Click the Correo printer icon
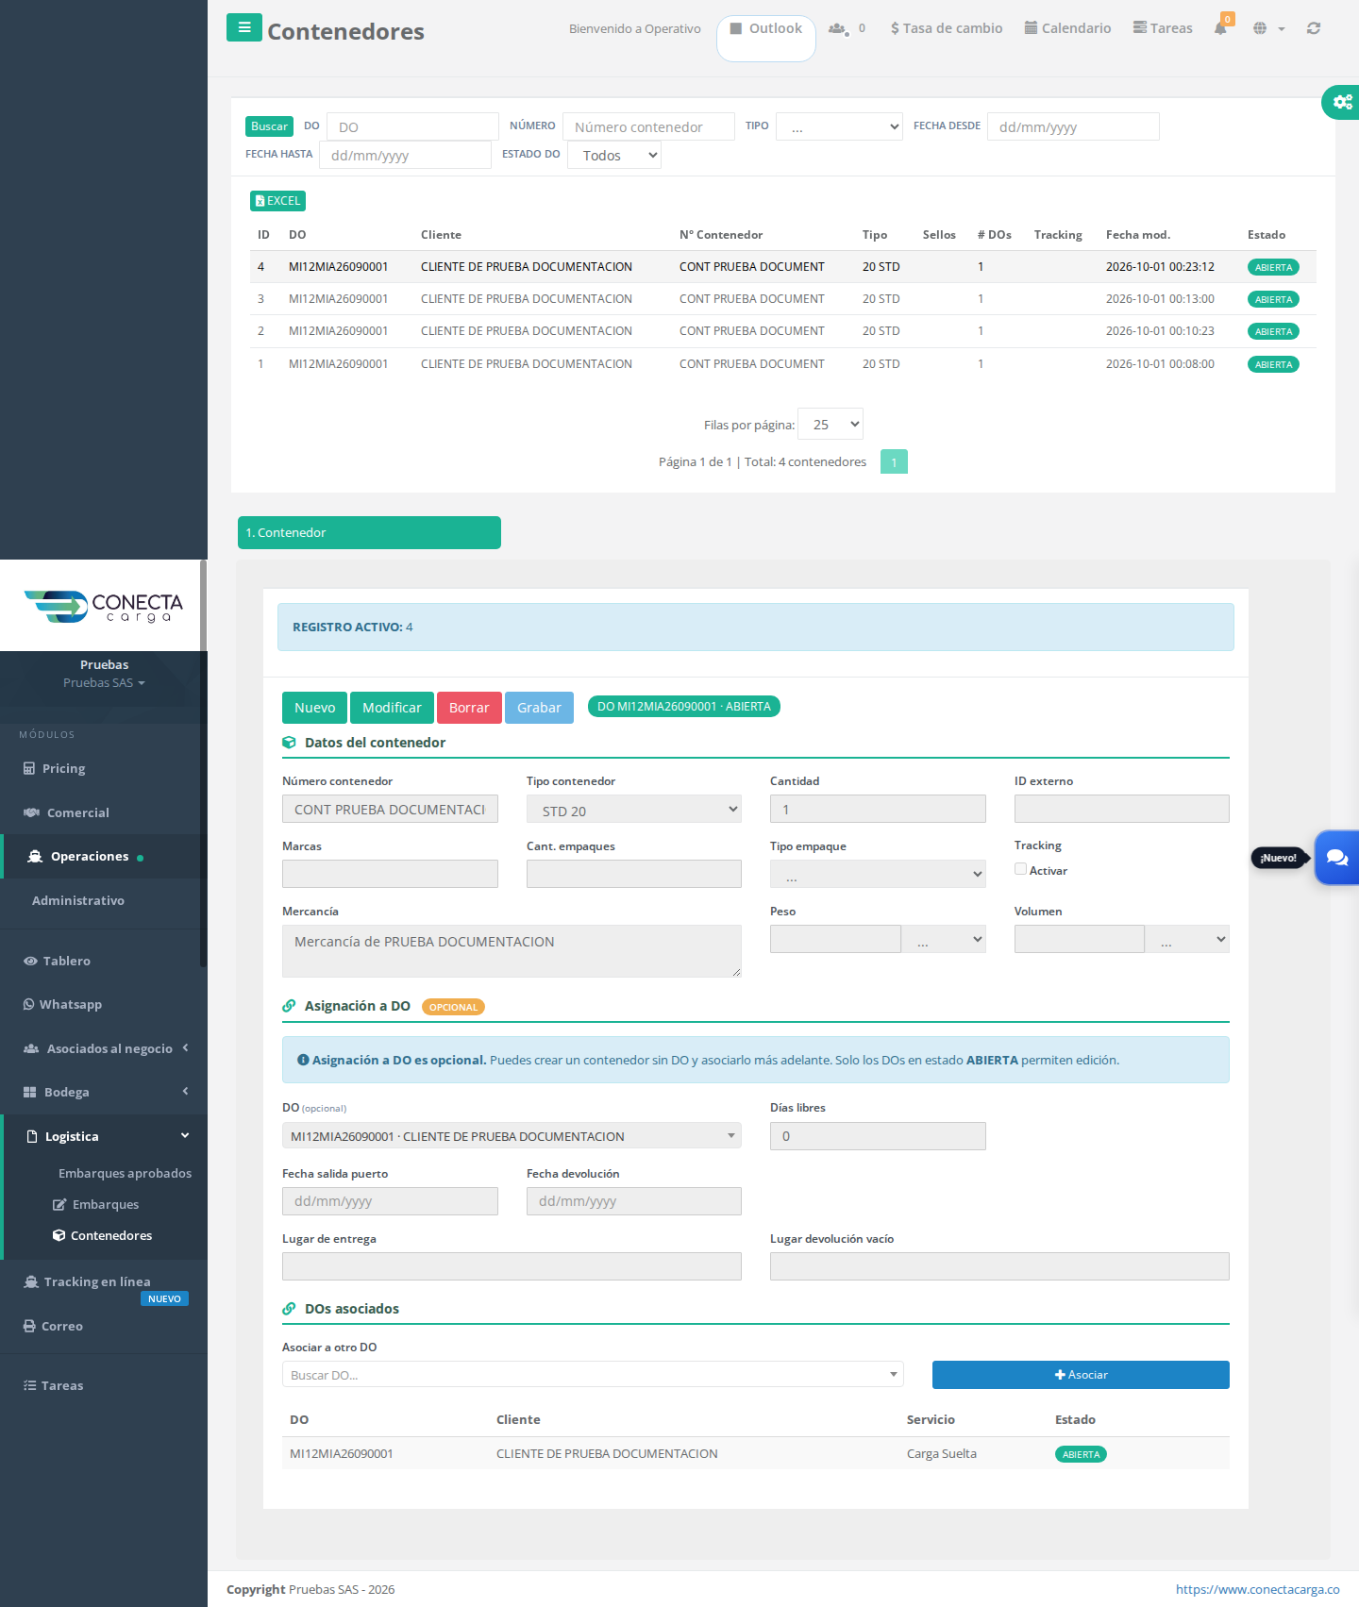 (x=29, y=1326)
